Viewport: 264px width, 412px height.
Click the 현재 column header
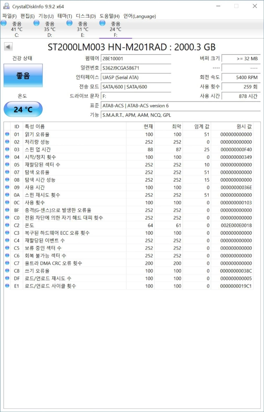(x=140, y=127)
